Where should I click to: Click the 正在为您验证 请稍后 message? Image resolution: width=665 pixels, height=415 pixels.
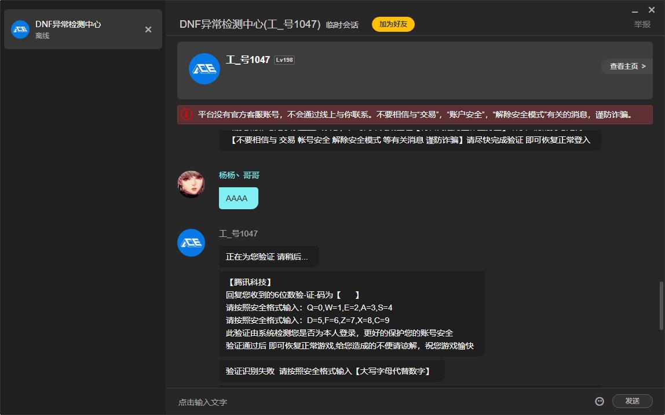[x=268, y=257]
